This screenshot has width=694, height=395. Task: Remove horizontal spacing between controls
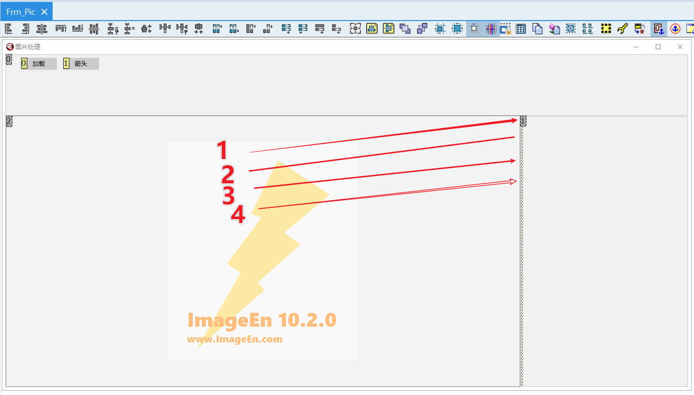click(199, 29)
